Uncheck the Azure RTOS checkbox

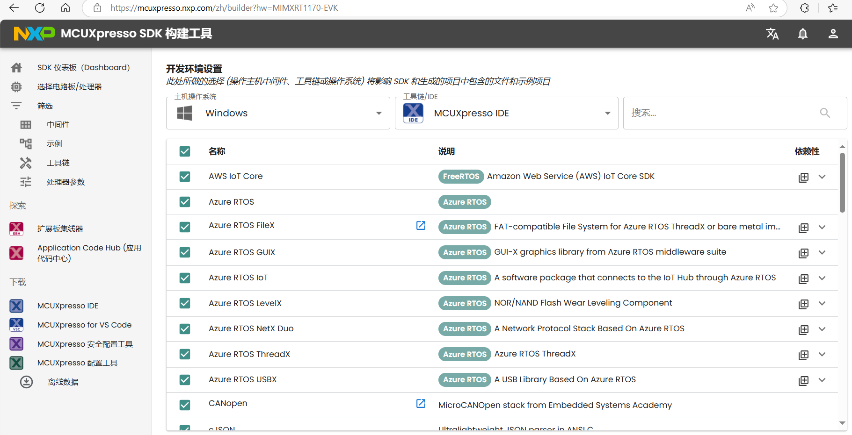185,202
